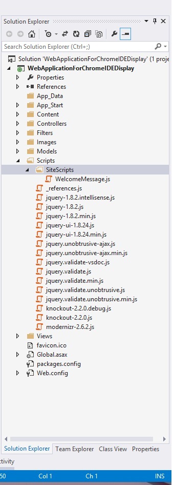This screenshot has width=195, height=485.
Task: Click the Global.asax file icon
Action: point(30,355)
